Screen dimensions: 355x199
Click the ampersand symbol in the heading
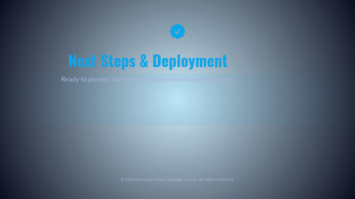click(144, 61)
